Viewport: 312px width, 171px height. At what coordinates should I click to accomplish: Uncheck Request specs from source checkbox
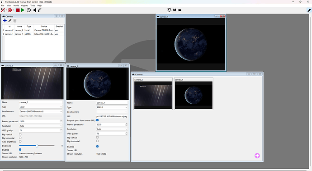pos(98,120)
